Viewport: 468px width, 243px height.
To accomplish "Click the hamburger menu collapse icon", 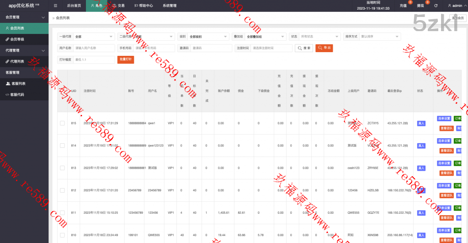I will point(55,6).
